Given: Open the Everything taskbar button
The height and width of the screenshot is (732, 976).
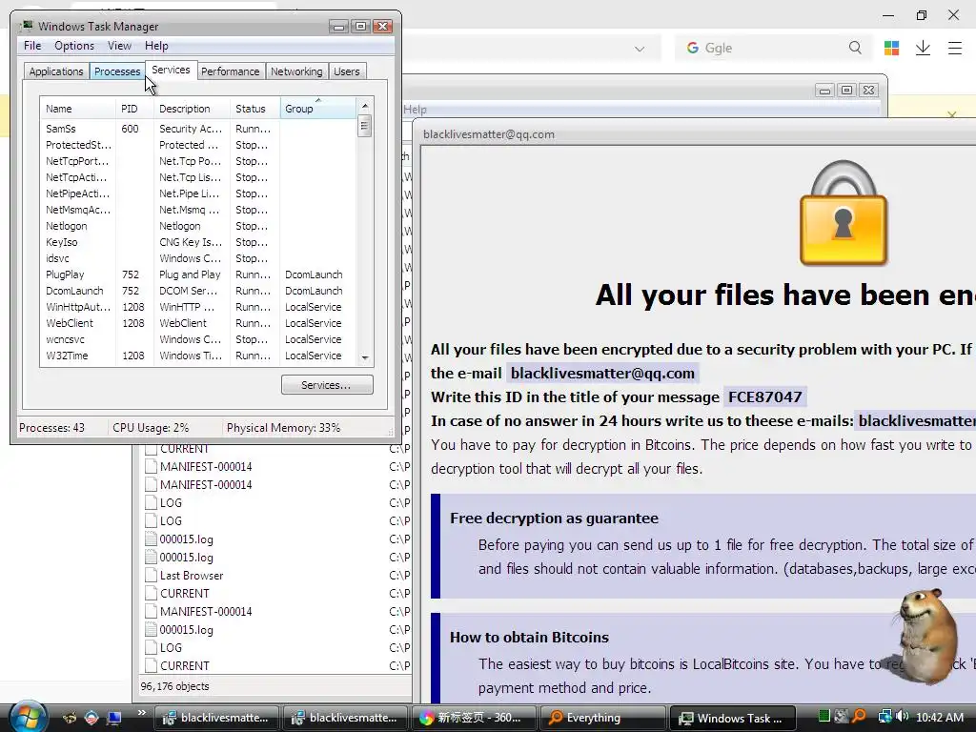Looking at the screenshot, I should (x=602, y=718).
